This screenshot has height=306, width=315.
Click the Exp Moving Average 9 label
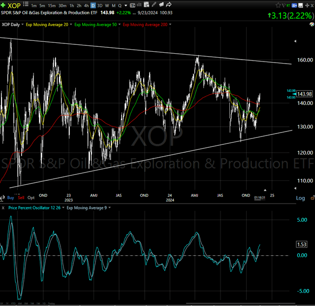(x=87, y=208)
